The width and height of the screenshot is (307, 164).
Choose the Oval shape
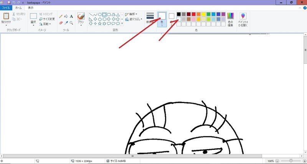pyautogui.click(x=100, y=15)
